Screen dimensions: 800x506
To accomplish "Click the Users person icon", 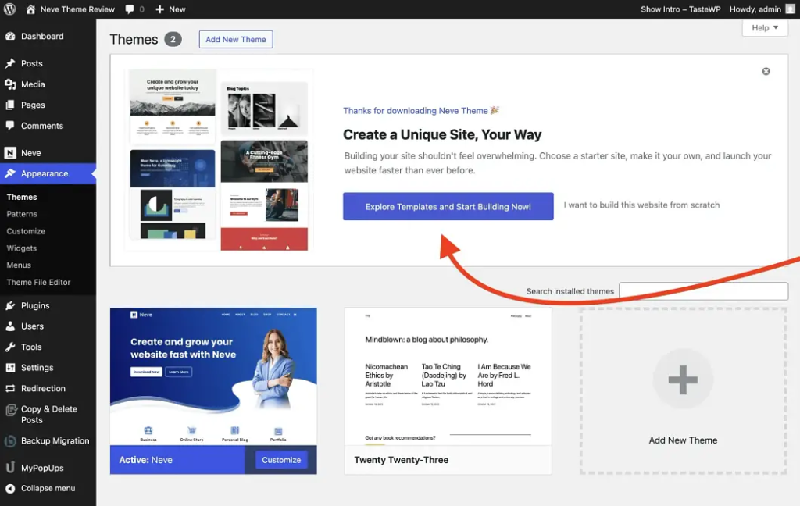I will pyautogui.click(x=10, y=326).
